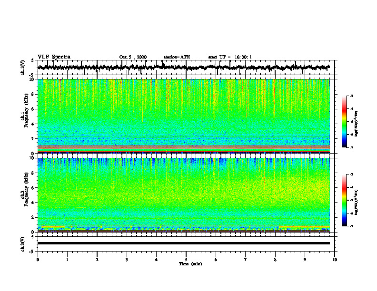Click time axis tick label "2"
Screen dimensions: 377x291
pos(97,260)
